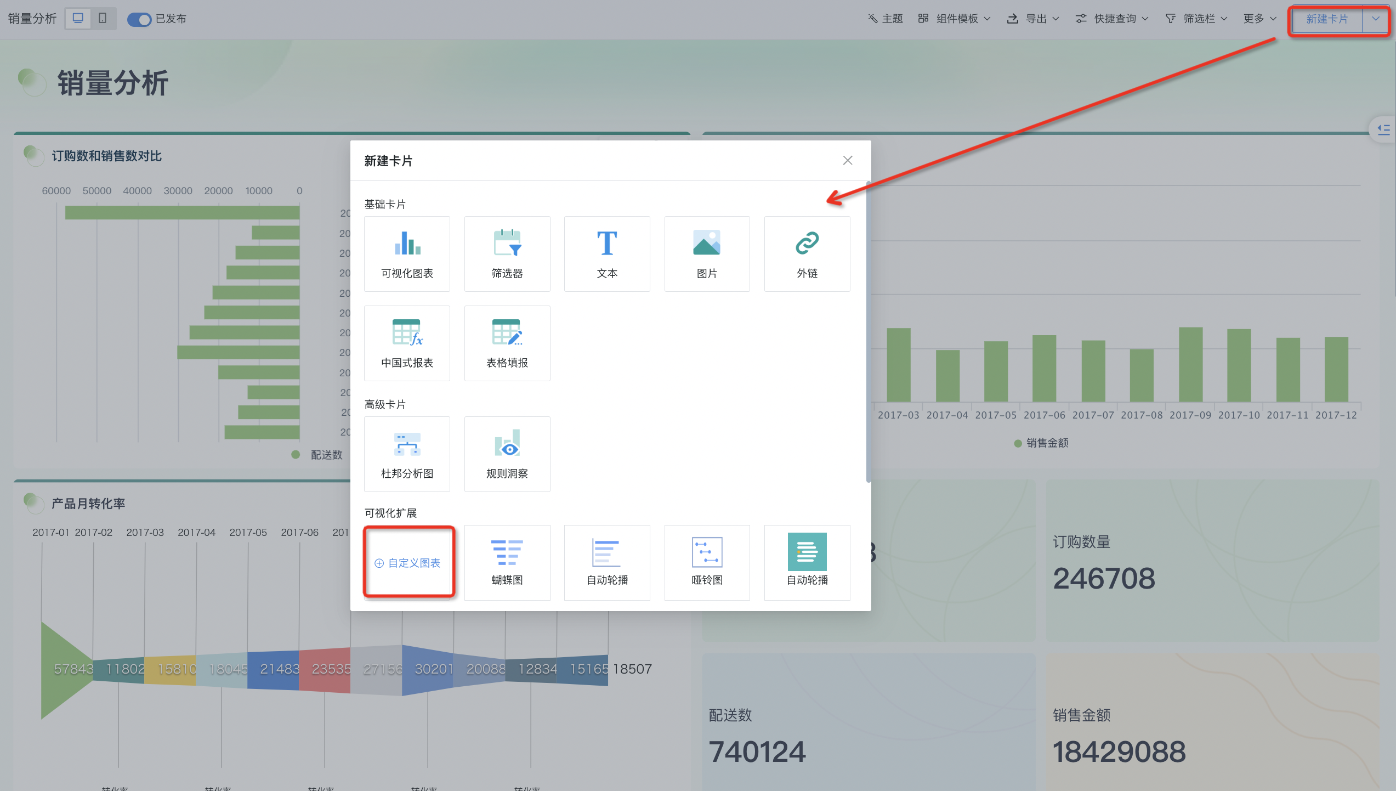Click the funnel segment labeled 21483
This screenshot has height=791, width=1396.
pos(273,669)
